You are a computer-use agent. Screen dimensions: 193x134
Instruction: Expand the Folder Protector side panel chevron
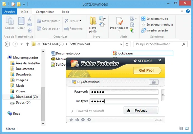point(163,95)
